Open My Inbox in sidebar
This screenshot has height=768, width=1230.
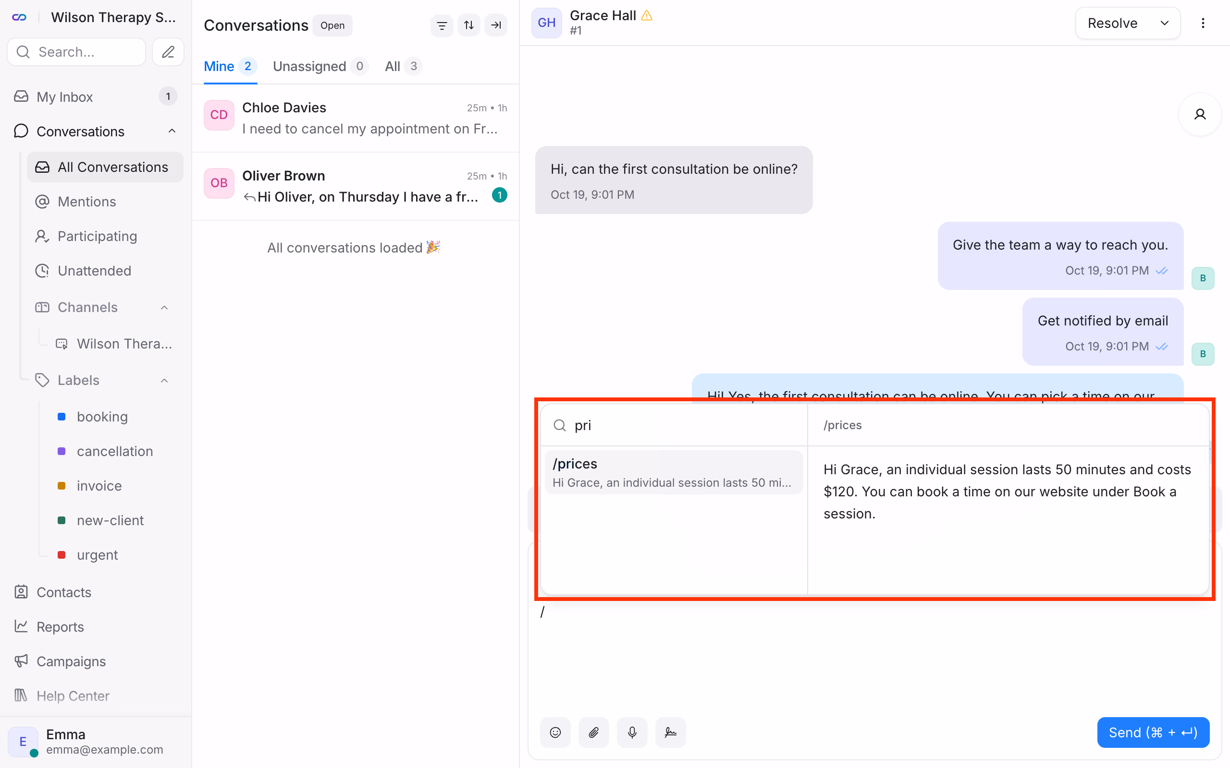click(96, 96)
